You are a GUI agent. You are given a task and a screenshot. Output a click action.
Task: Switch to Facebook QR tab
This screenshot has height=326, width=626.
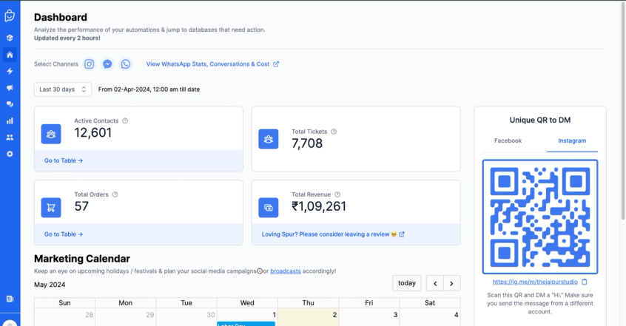pyautogui.click(x=508, y=141)
